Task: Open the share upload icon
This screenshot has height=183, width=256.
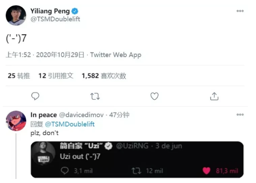Action: tap(214, 96)
